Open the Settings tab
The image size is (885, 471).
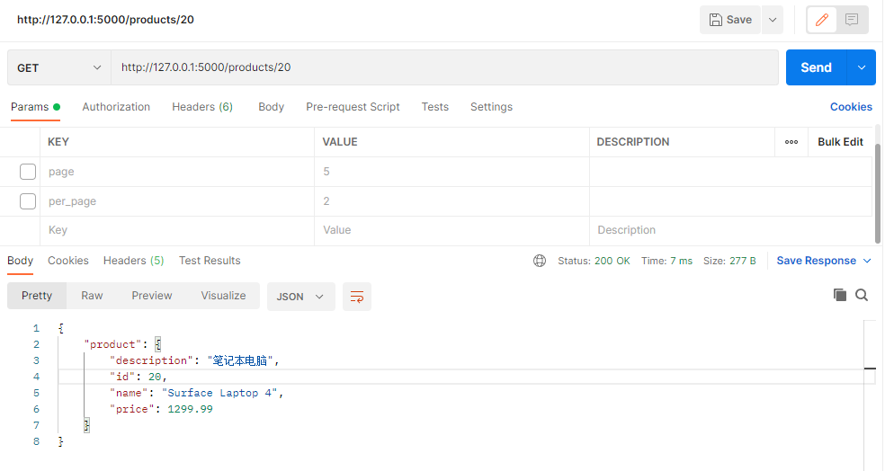point(492,107)
